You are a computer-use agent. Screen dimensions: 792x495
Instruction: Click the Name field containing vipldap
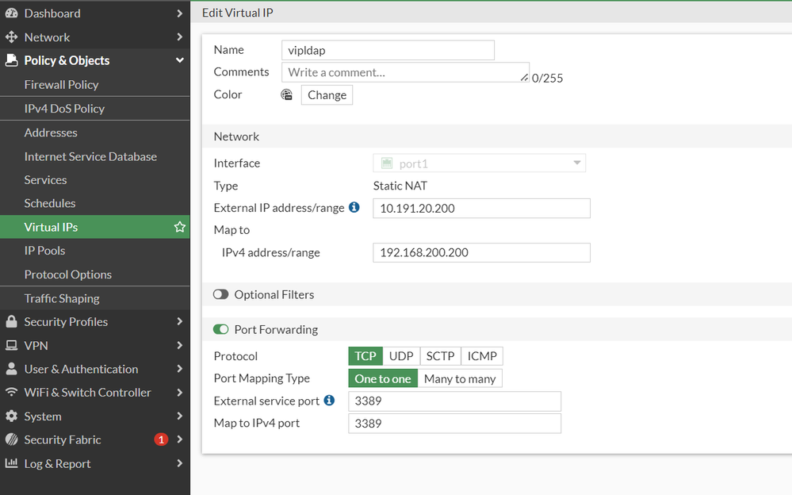point(388,51)
